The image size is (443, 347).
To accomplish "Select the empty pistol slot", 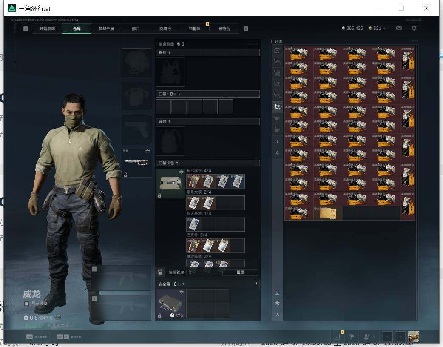I will (x=136, y=129).
